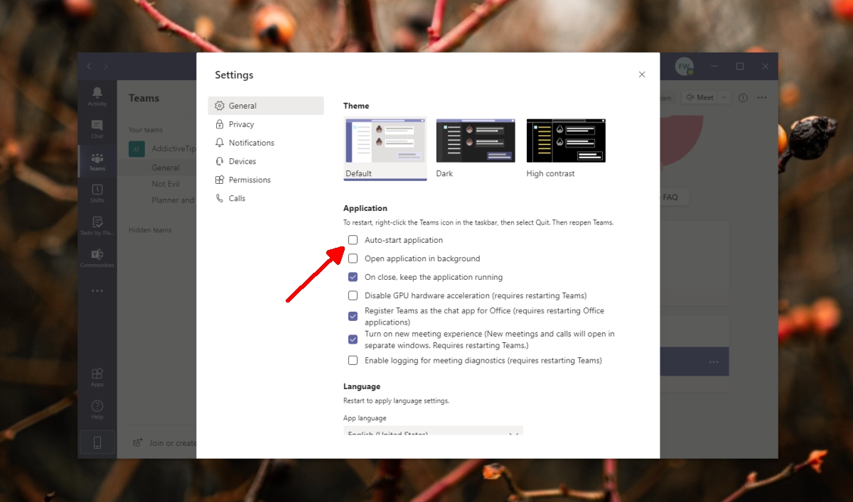
Task: Toggle Register Teams as chat app for Office
Action: click(353, 316)
